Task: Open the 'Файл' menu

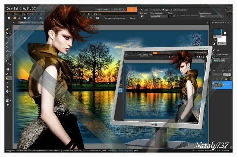Action: point(9,14)
